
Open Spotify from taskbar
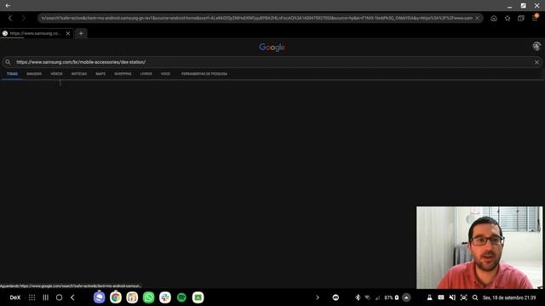181,297
